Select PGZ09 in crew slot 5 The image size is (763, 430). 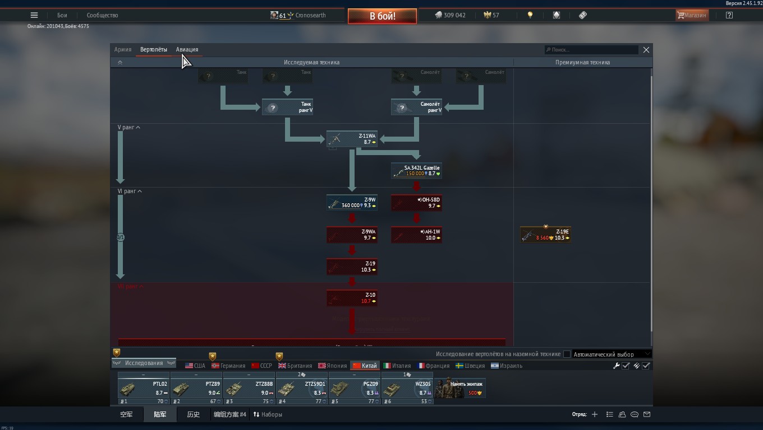point(355,389)
